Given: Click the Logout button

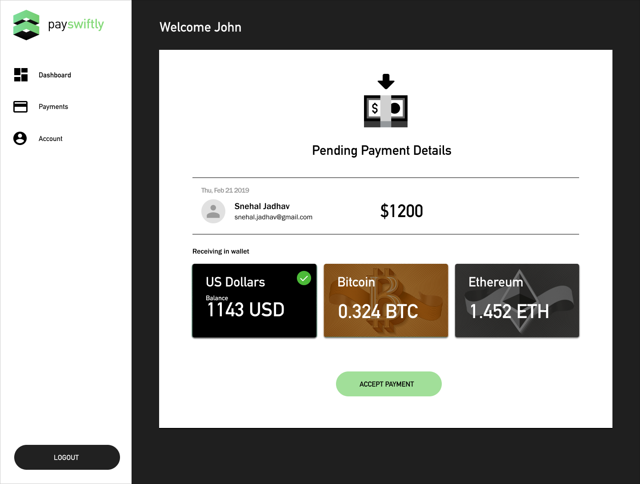Looking at the screenshot, I should 67,457.
